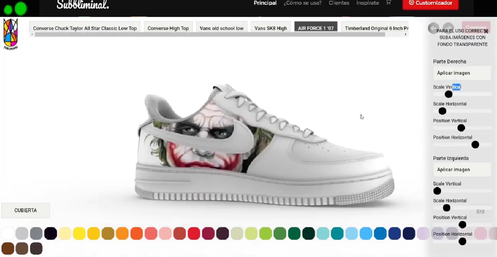The image size is (497, 257).
Task: Go to Inspírate navigation link
Action: (367, 3)
